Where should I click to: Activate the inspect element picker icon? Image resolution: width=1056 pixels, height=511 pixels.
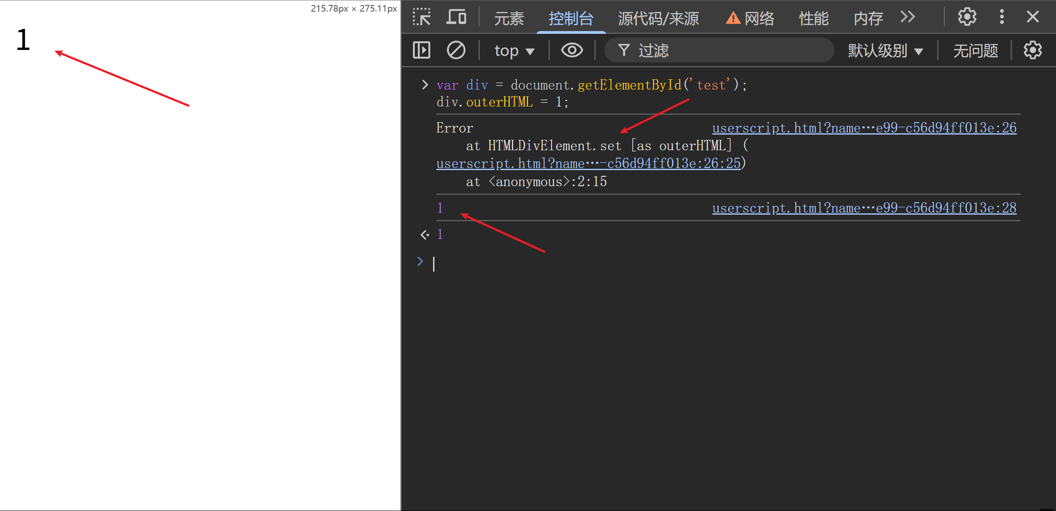pyautogui.click(x=422, y=17)
